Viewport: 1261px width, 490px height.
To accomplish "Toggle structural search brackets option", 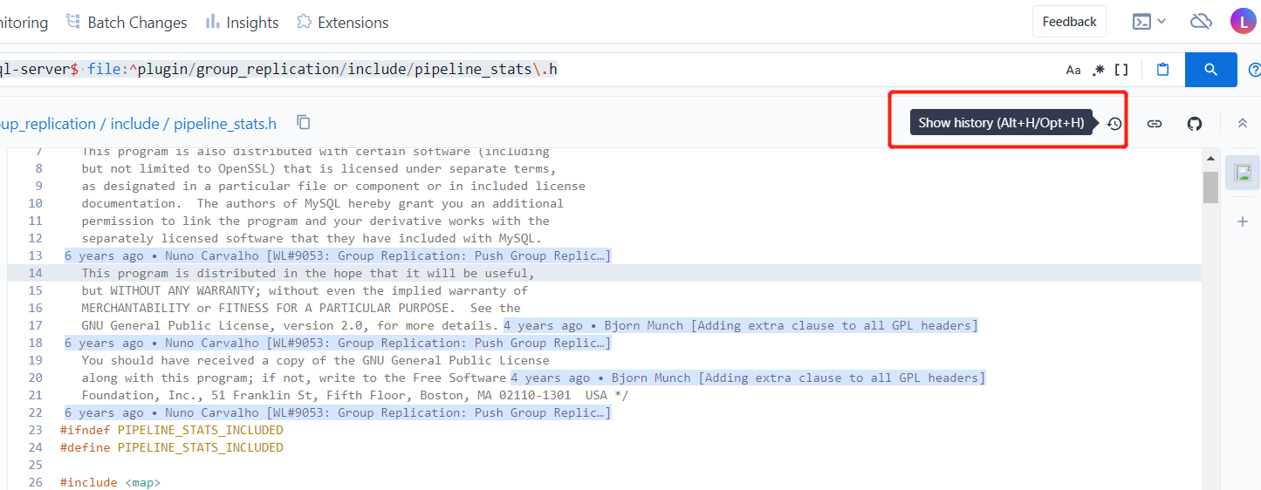I will (1121, 70).
